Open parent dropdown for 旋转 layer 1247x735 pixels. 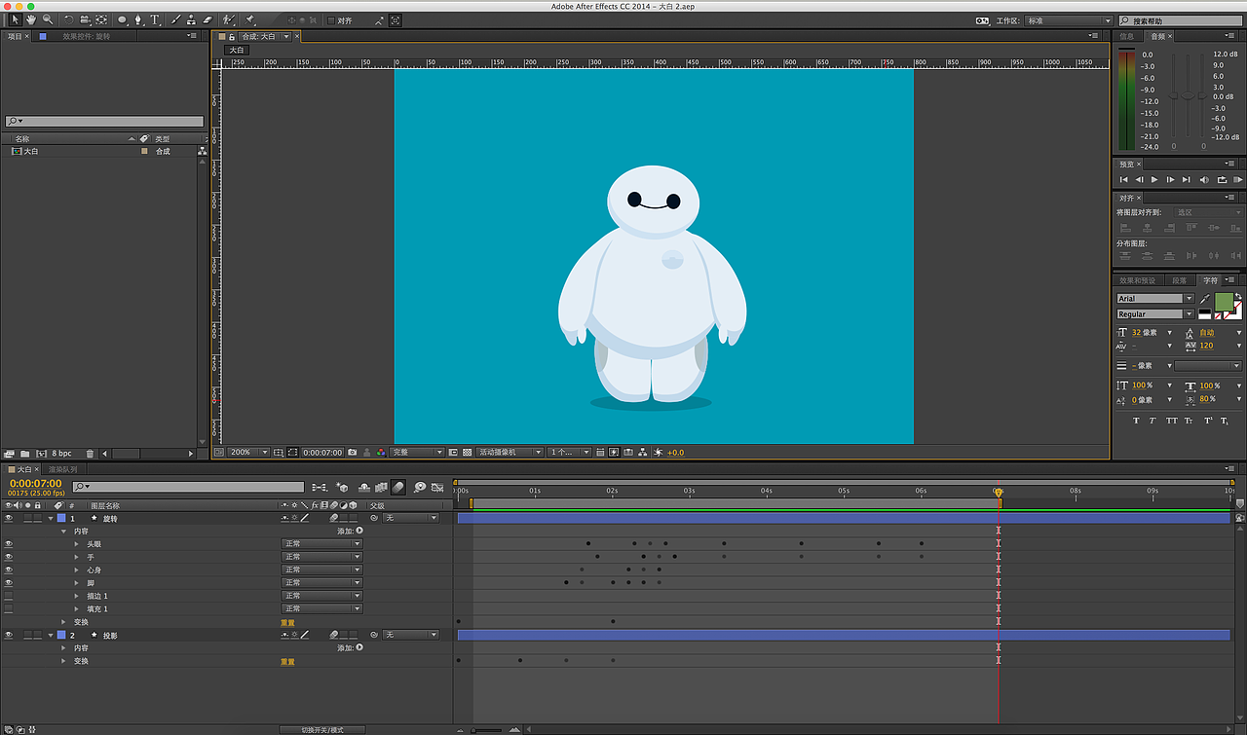410,518
